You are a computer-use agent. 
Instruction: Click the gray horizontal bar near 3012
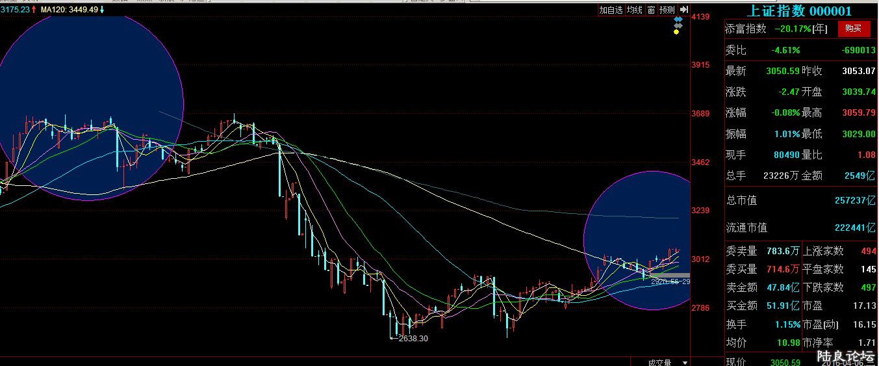(669, 276)
